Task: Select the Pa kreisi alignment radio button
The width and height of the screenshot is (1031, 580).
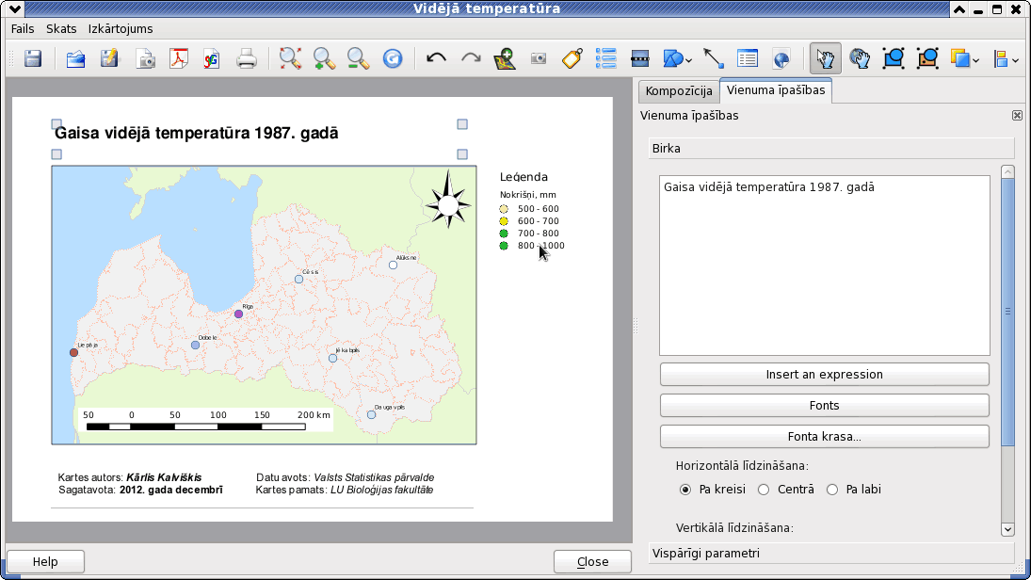Action: coord(685,490)
